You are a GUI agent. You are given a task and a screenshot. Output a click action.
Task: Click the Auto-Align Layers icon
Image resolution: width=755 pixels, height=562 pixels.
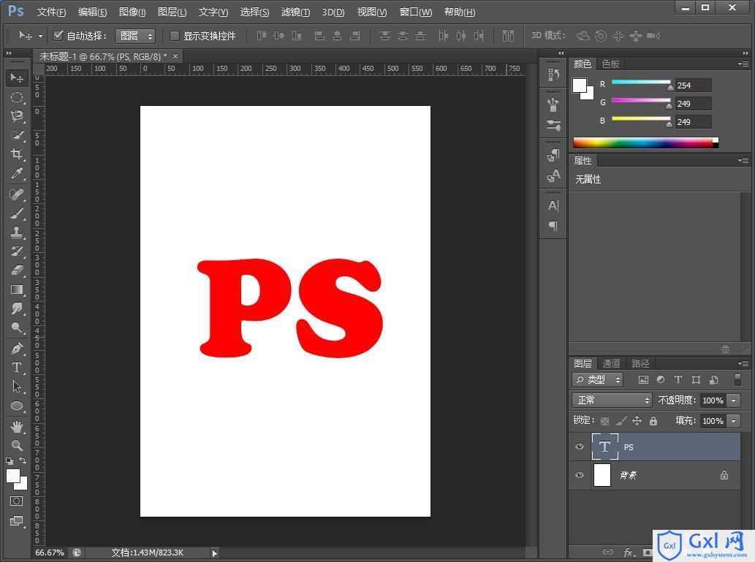(x=508, y=36)
